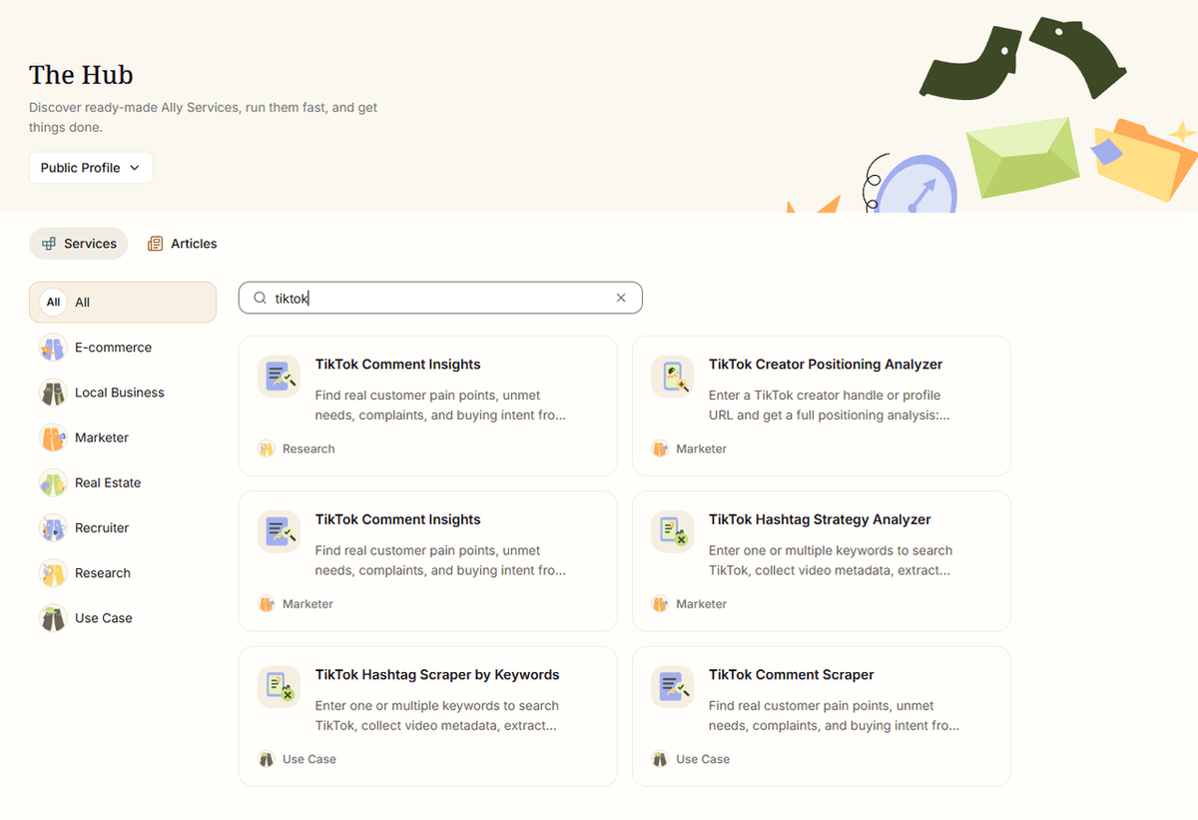Click the Recruiter category icon

coord(53,527)
